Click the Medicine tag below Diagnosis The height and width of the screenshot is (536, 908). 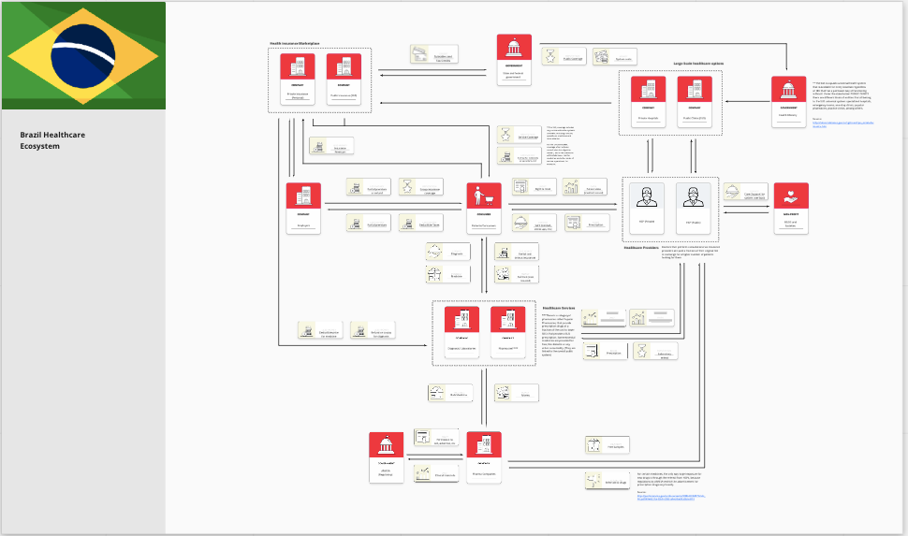448,274
